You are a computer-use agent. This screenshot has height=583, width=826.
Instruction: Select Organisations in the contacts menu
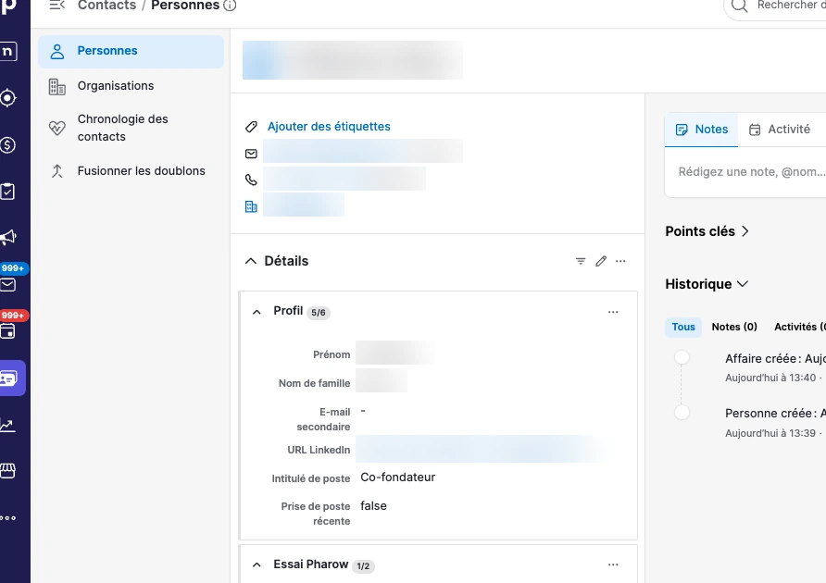click(x=131, y=86)
